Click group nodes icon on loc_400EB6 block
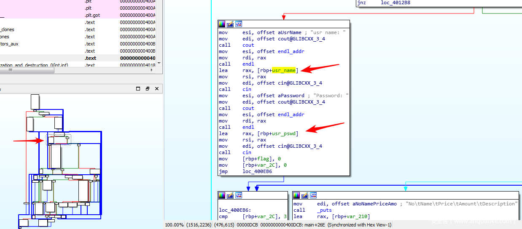Screen dimensions: 522x229 (x=239, y=195)
